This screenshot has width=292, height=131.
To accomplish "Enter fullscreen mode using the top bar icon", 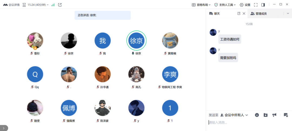I will [256, 5].
